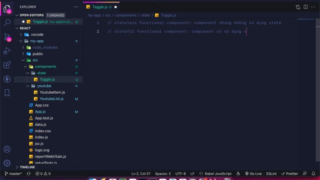320x180 pixels.
Task: Click the master branch indicator
Action: [13, 173]
